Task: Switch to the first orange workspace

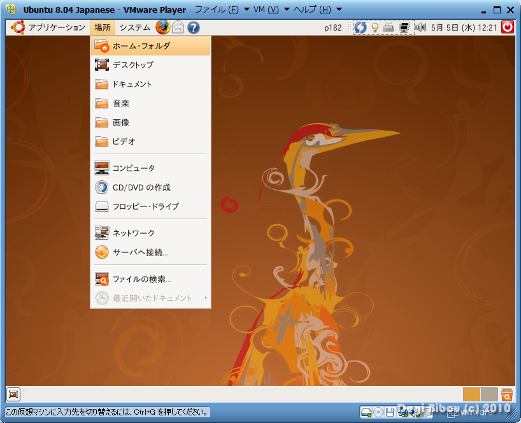Action: [471, 394]
